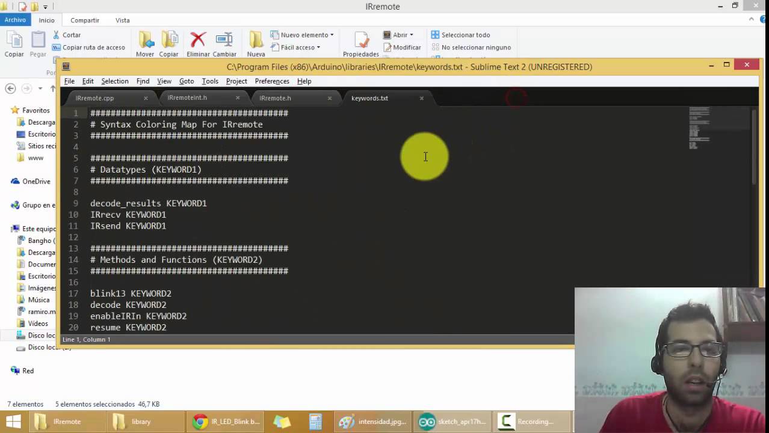Open the Archivo ribbon tab
Image resolution: width=769 pixels, height=433 pixels.
point(15,20)
